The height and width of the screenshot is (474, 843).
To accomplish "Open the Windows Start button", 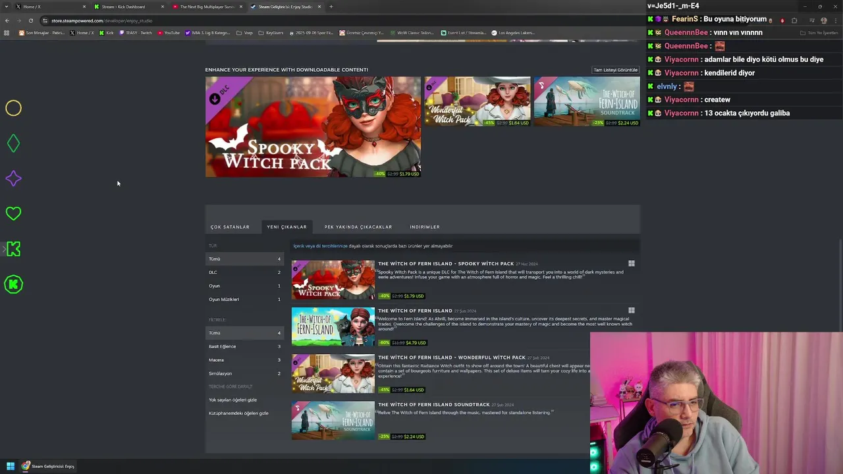I will pos(11,466).
